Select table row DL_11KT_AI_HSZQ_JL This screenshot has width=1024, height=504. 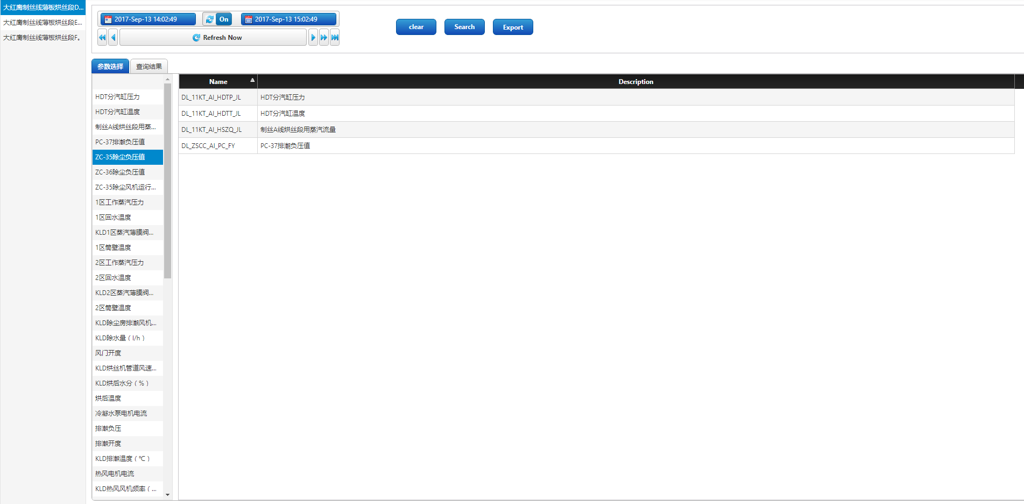point(597,130)
